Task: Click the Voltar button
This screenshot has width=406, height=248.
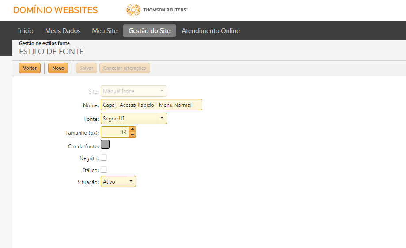Action: click(x=30, y=68)
